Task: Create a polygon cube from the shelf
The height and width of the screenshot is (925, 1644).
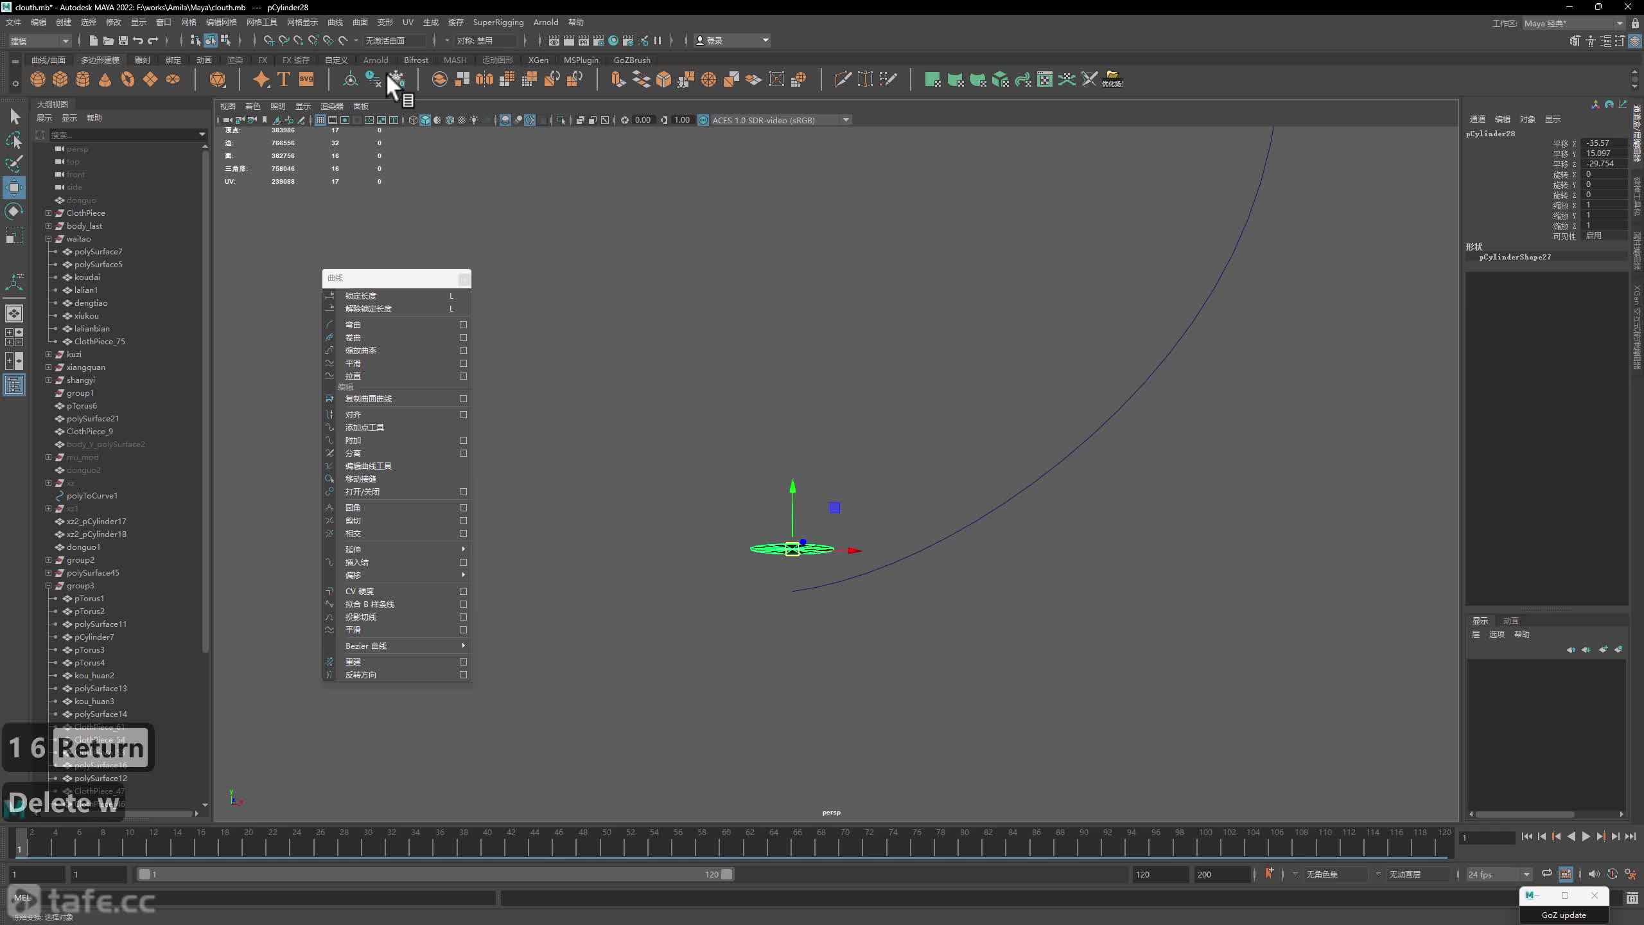Action: (x=60, y=80)
